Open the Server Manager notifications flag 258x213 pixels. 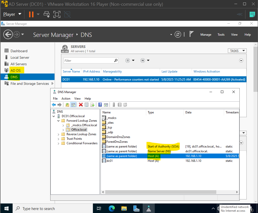pos(191,34)
